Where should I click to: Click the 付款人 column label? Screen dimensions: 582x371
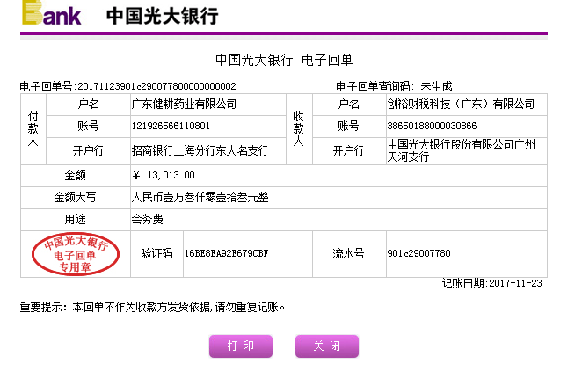[x=33, y=128]
